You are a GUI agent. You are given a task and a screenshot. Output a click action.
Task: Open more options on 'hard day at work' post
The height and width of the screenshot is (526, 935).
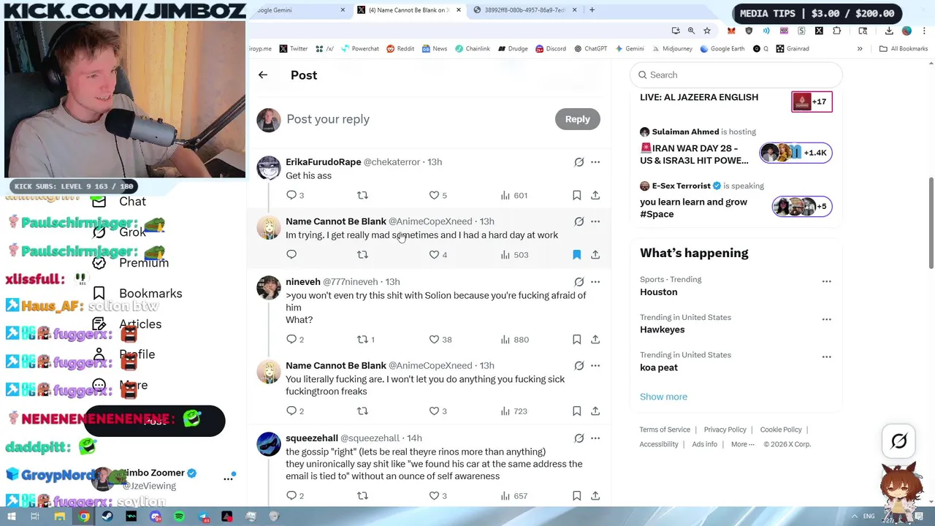595,221
